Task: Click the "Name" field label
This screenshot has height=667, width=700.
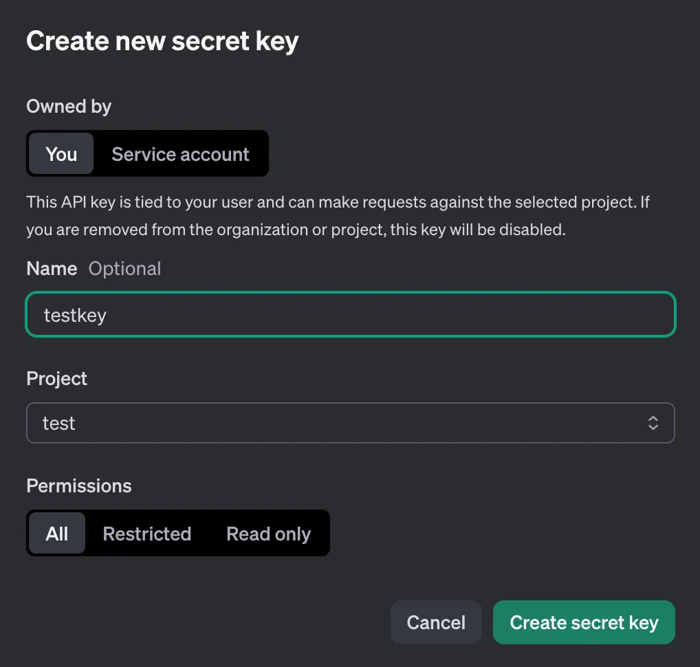Action: pos(52,268)
